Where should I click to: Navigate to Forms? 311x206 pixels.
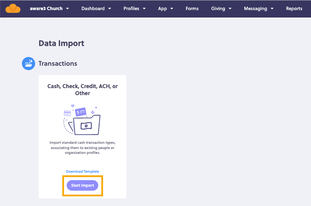point(192,8)
